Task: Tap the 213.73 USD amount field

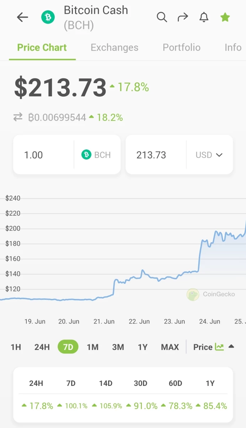Action: [156, 154]
